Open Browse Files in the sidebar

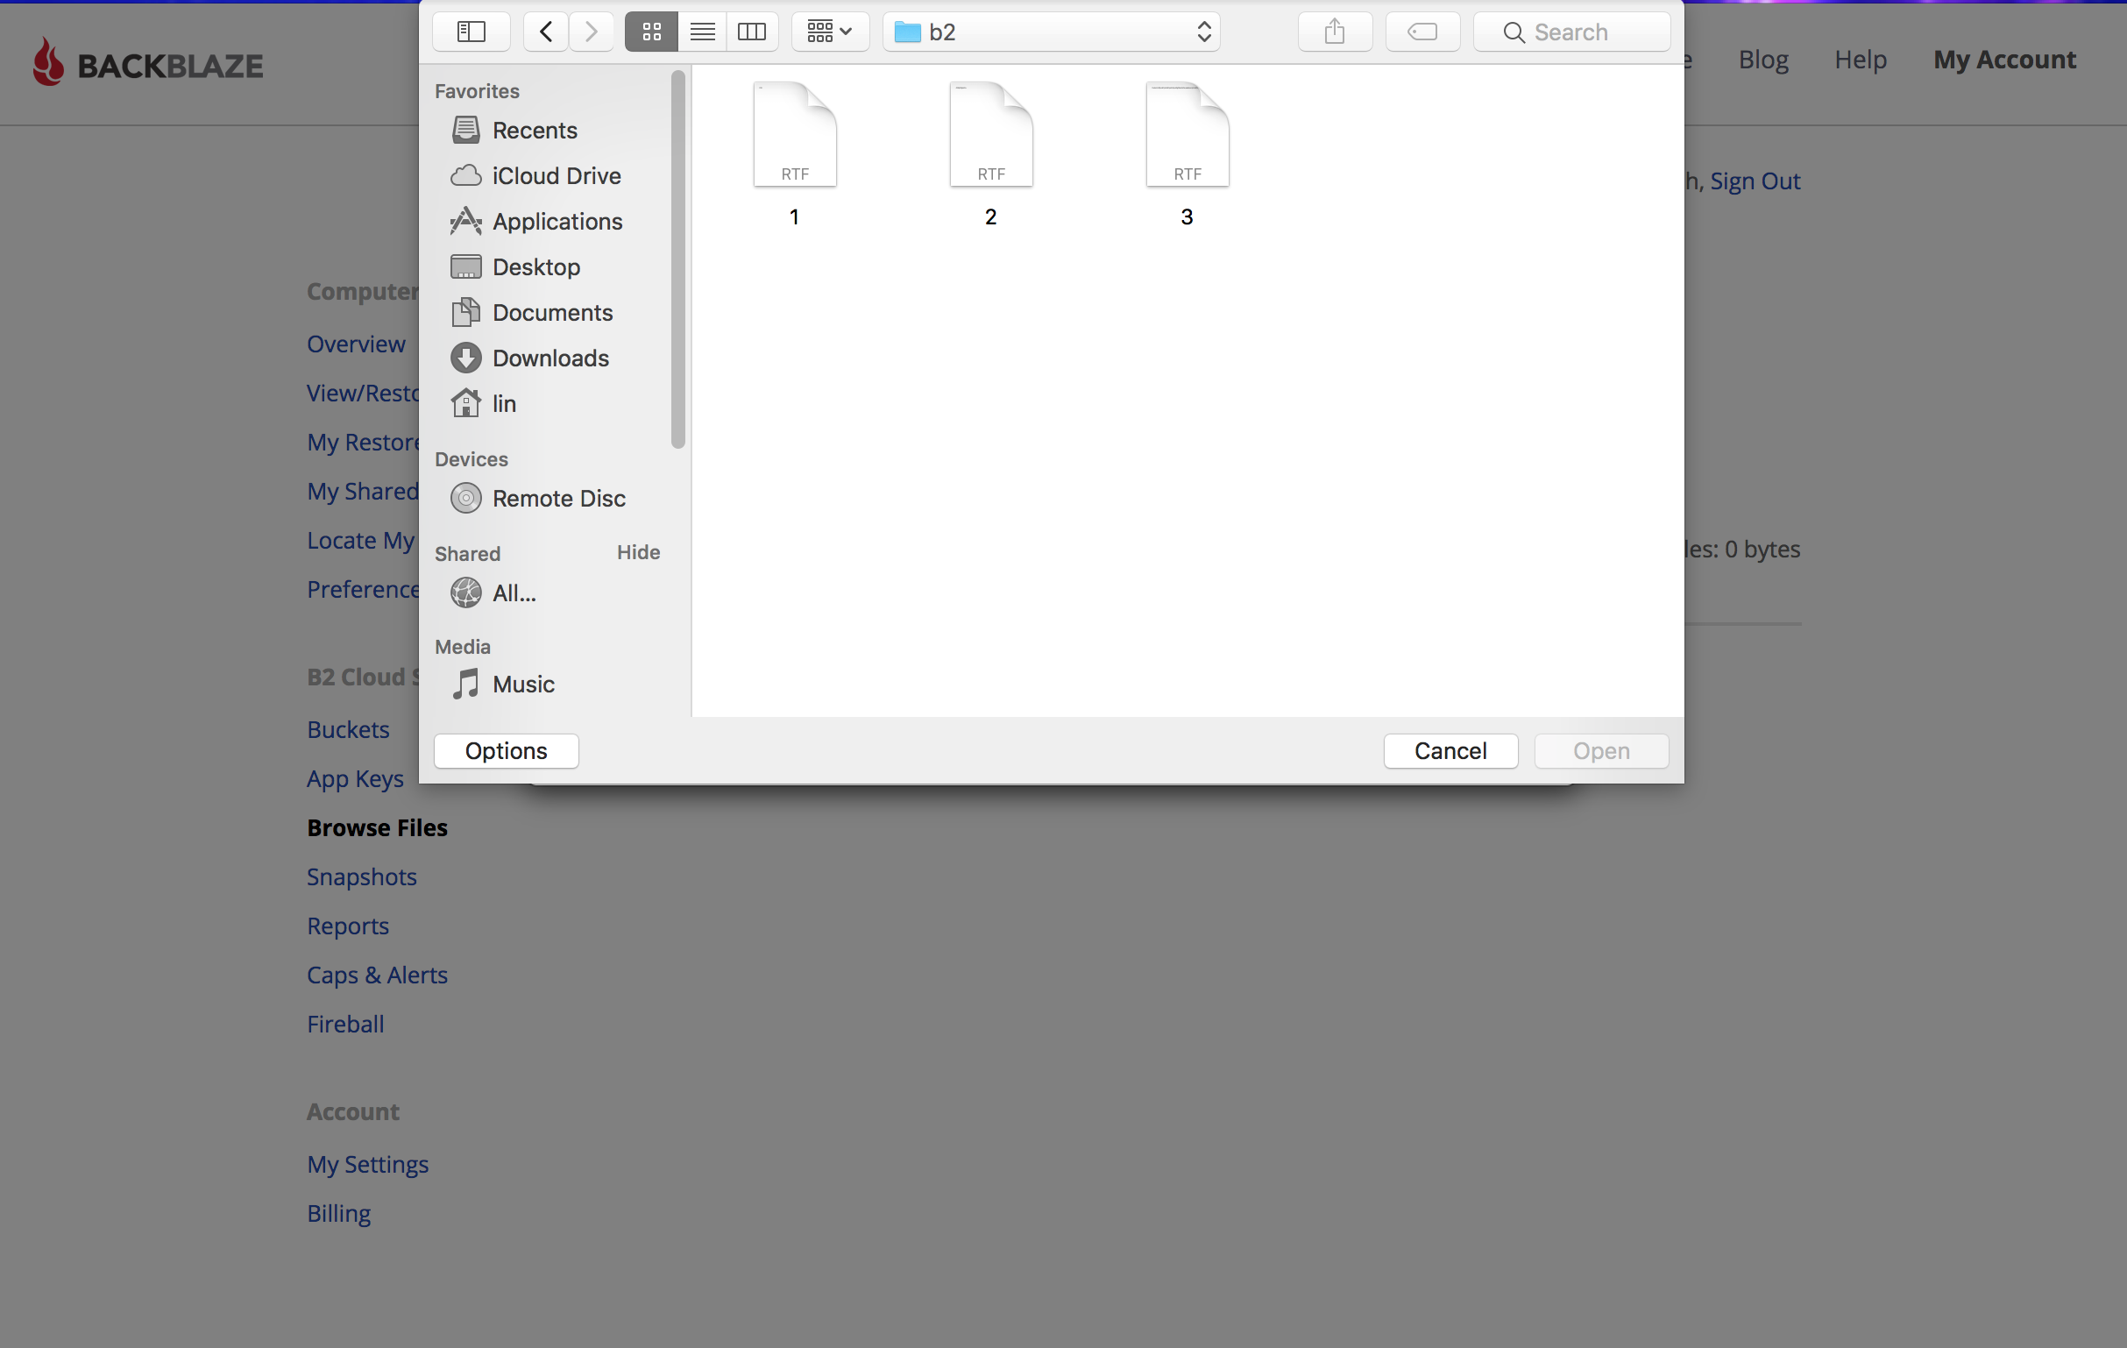377,827
